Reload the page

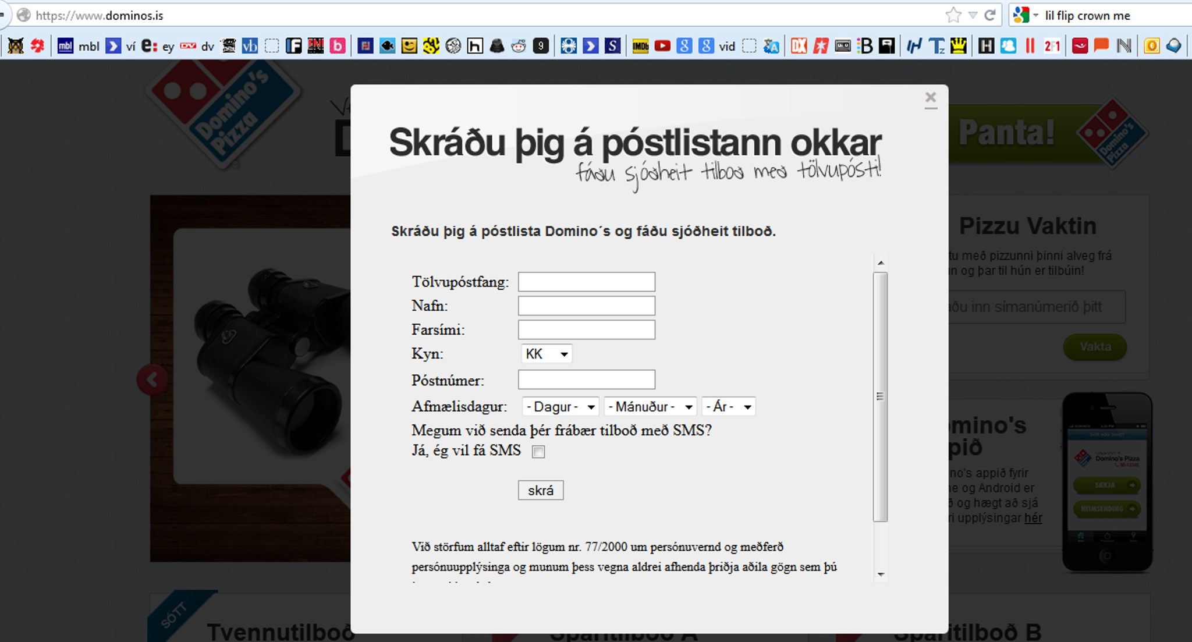(x=989, y=15)
